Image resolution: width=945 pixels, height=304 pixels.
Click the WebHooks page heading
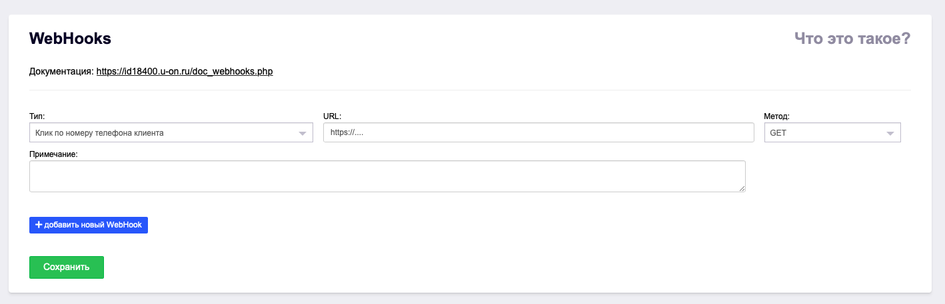tap(70, 39)
